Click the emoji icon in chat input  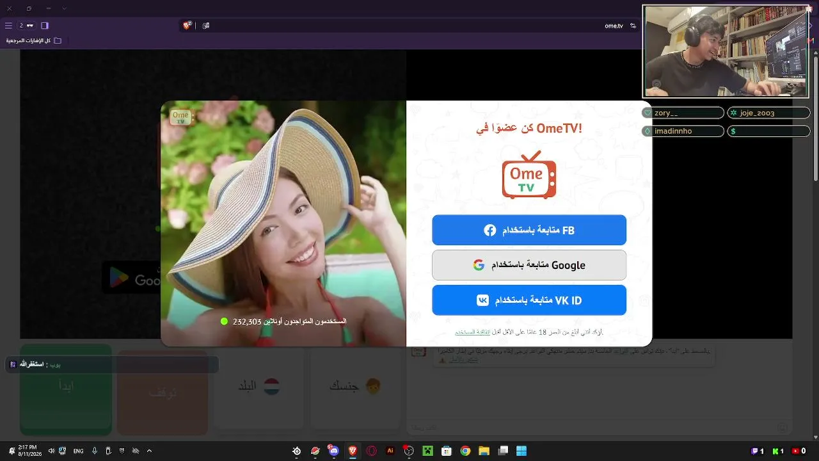(x=782, y=427)
